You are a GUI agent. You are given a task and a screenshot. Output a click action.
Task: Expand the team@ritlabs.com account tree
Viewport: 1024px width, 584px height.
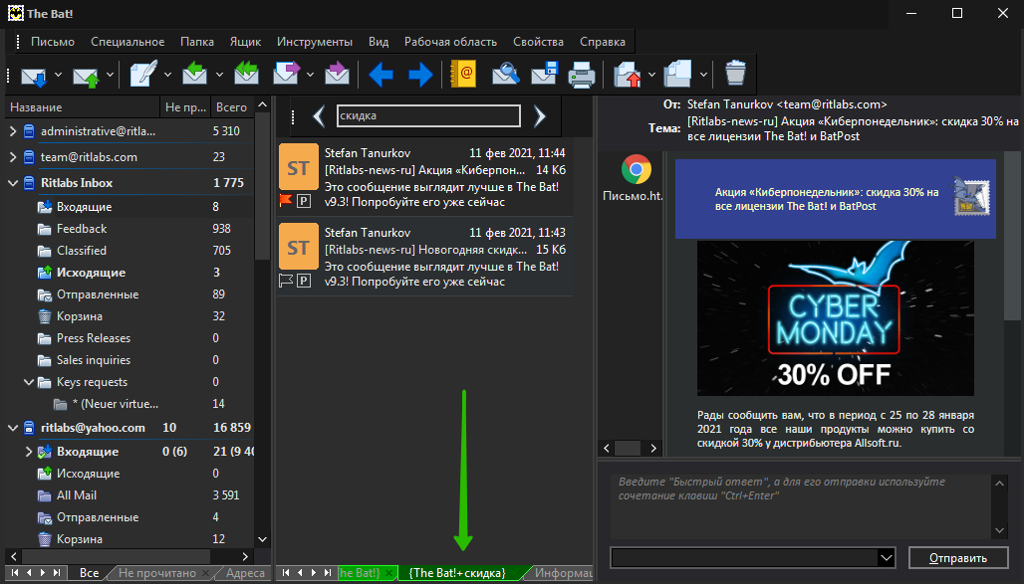tap(13, 157)
